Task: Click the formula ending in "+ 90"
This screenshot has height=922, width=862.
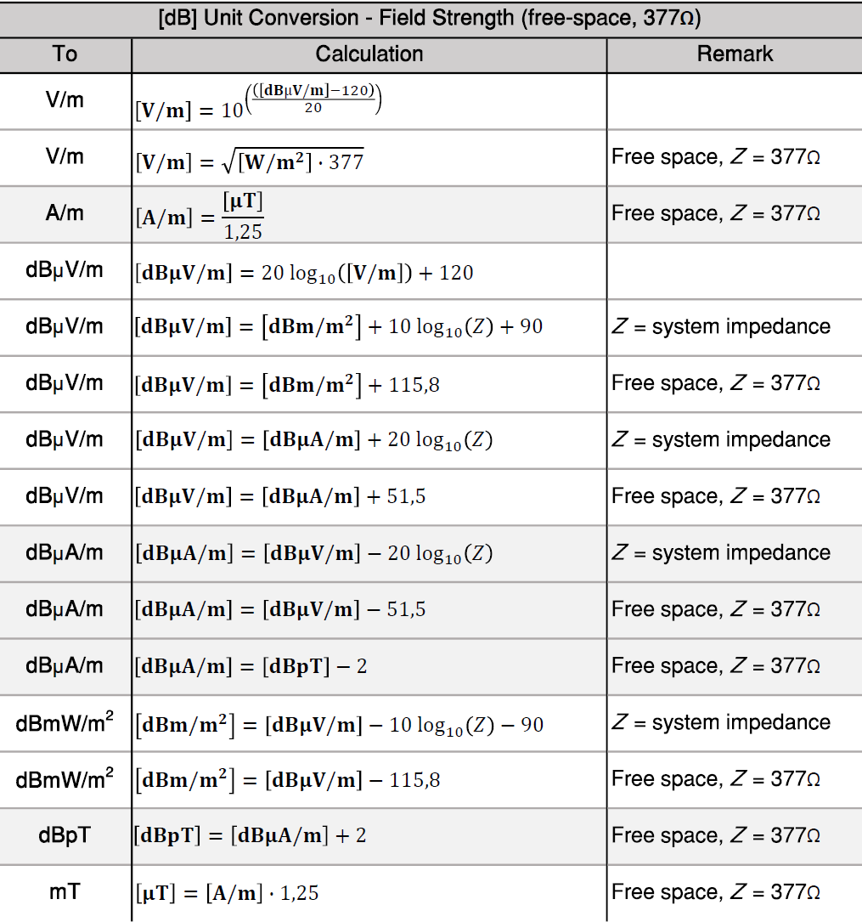Action: [338, 326]
